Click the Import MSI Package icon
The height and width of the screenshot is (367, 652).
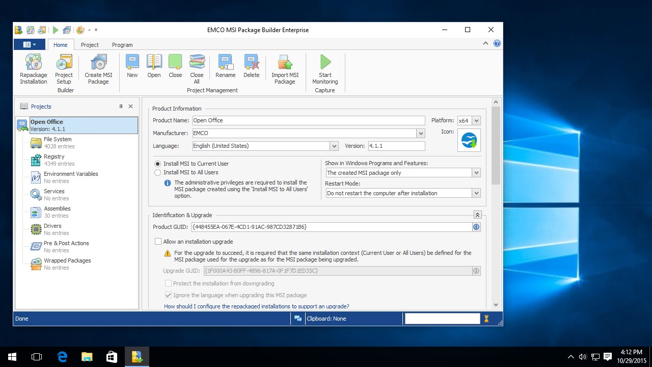coord(285,69)
